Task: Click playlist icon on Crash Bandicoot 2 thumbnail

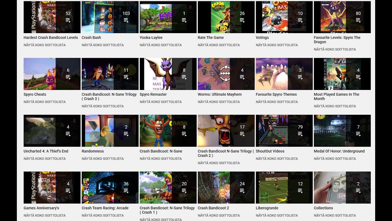Action: tap(242, 191)
